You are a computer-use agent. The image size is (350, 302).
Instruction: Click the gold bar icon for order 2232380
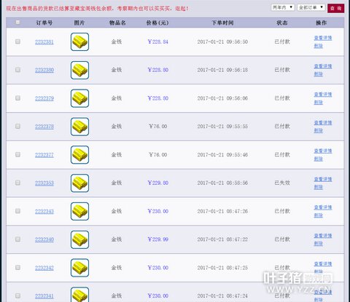point(79,70)
